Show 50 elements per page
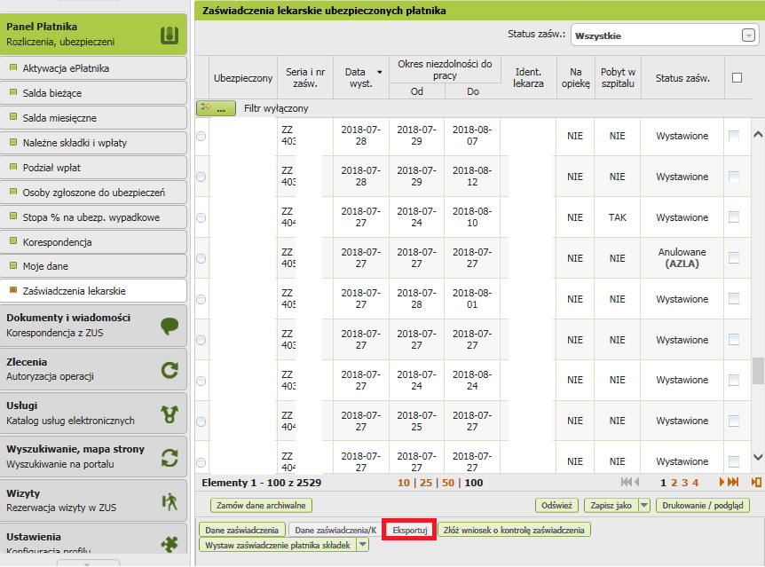 [448, 483]
